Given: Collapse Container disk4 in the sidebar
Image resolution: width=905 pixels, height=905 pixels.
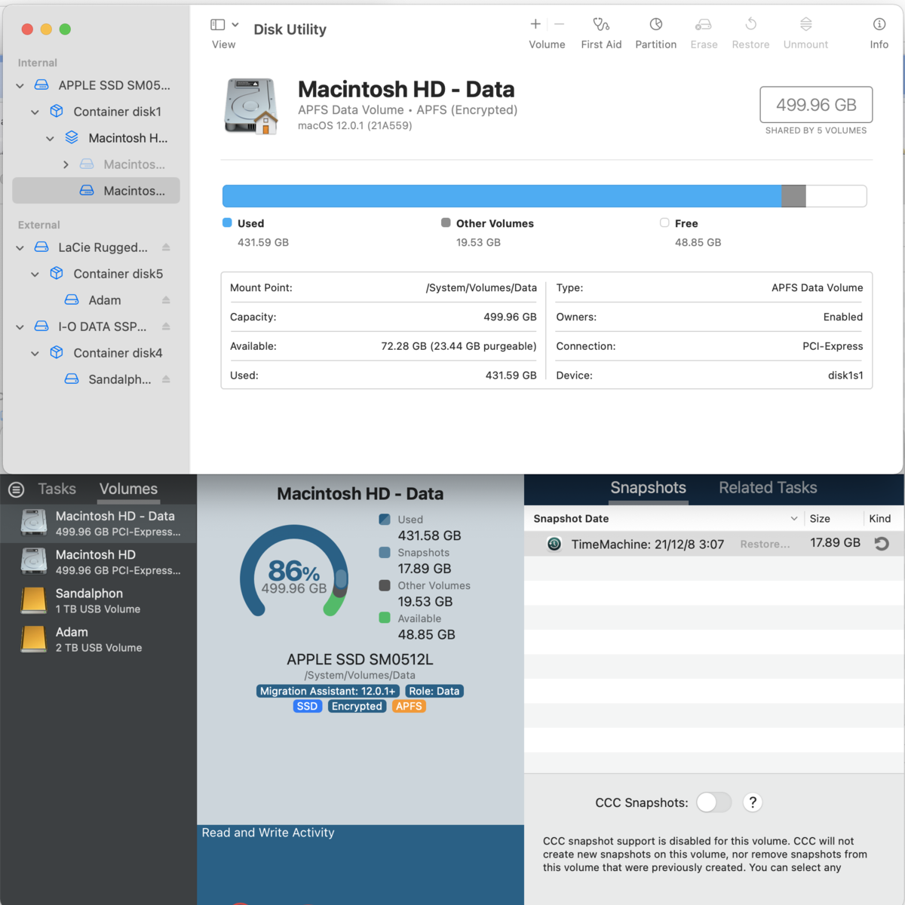Looking at the screenshot, I should 35,353.
